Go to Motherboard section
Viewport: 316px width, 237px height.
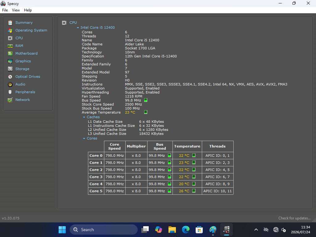click(27, 53)
